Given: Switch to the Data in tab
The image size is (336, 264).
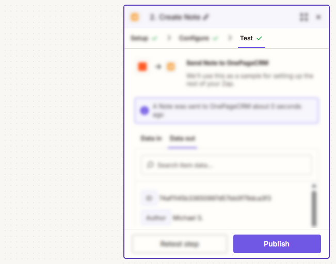Looking at the screenshot, I should coord(151,138).
